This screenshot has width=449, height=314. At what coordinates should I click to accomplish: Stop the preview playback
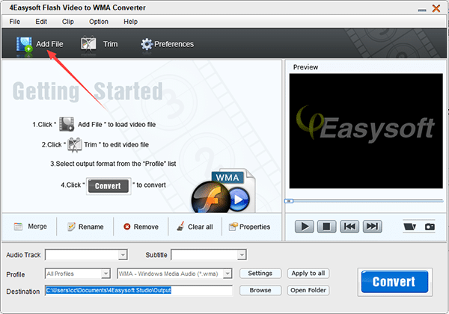[x=327, y=227]
